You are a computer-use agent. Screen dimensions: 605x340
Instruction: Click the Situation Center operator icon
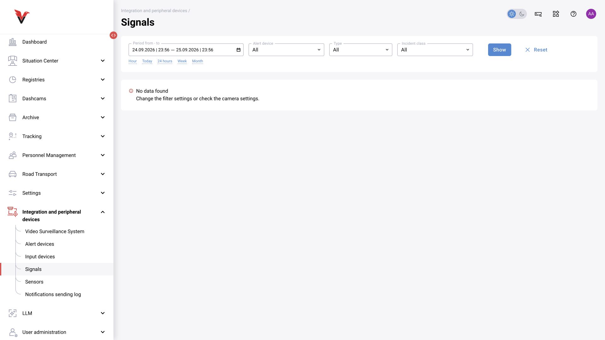point(13,61)
